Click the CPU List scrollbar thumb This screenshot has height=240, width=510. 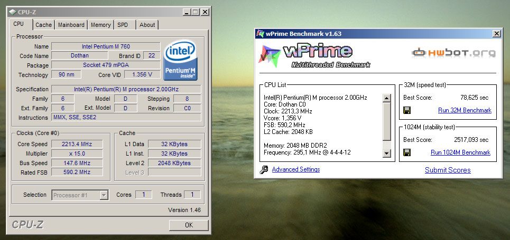click(387, 122)
